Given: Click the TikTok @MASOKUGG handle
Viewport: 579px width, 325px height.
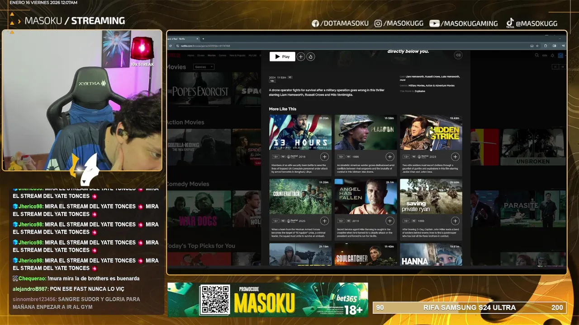Looking at the screenshot, I should point(532,23).
